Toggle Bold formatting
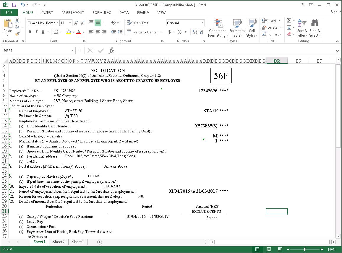This screenshot has height=253, width=342. click(x=30, y=32)
